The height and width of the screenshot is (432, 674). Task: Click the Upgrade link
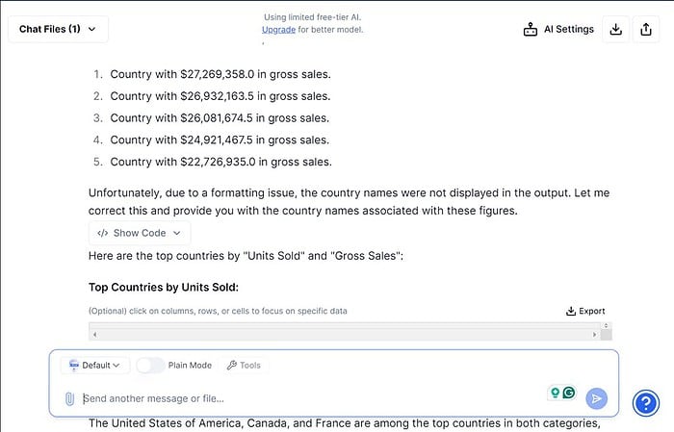click(278, 30)
